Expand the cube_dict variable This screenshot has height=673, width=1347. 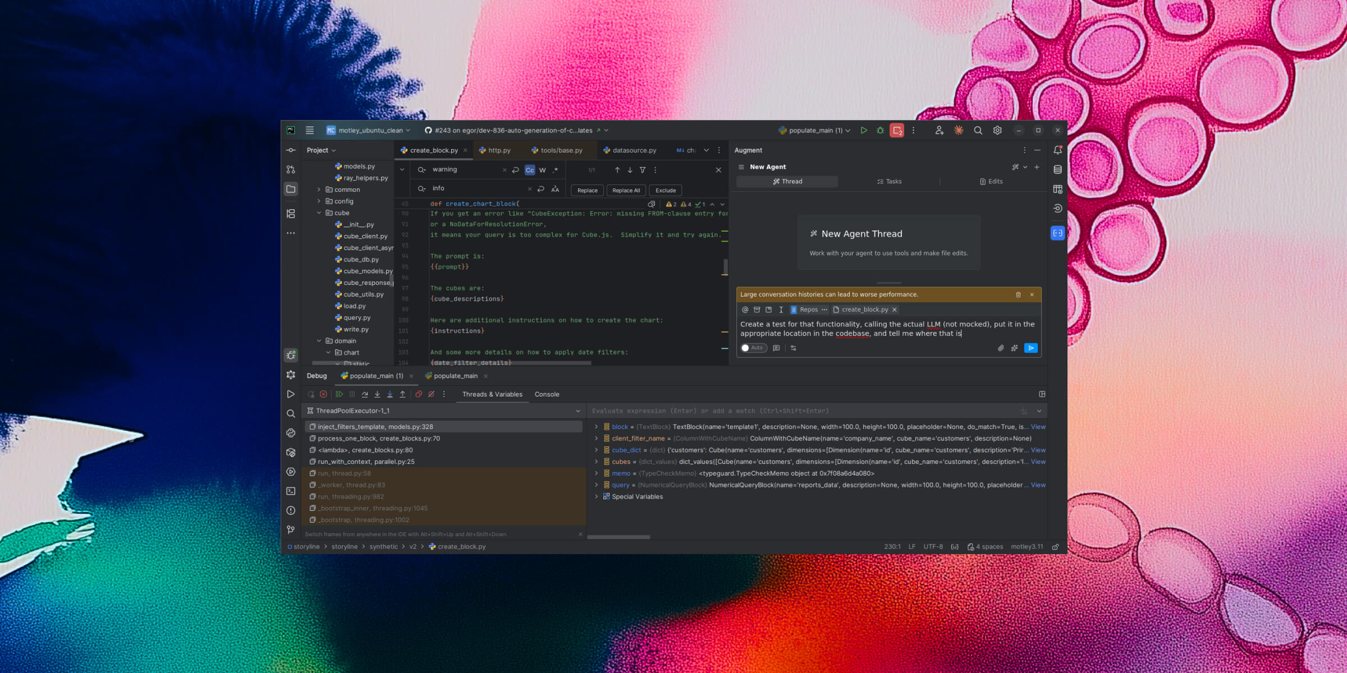(596, 450)
